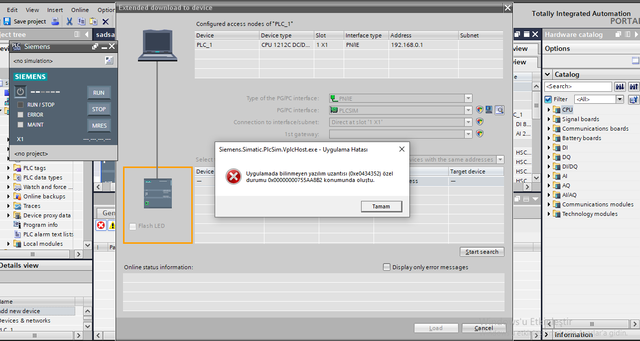Click the PLCSIM power button icon
The width and height of the screenshot is (640, 341).
(x=20, y=92)
